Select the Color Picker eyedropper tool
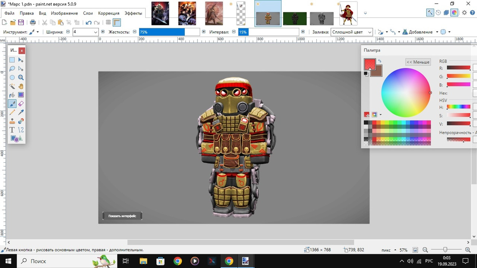The width and height of the screenshot is (477, 268). pyautogui.click(x=21, y=112)
